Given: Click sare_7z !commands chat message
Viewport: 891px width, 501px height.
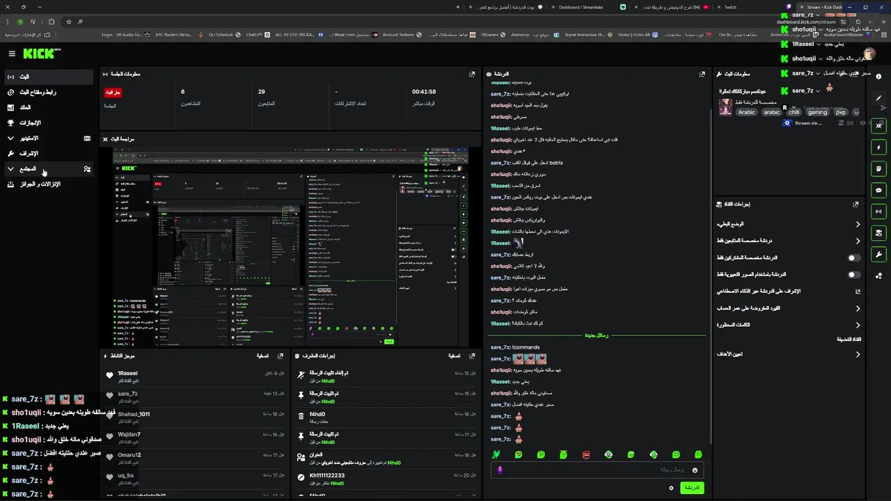Looking at the screenshot, I should point(516,347).
